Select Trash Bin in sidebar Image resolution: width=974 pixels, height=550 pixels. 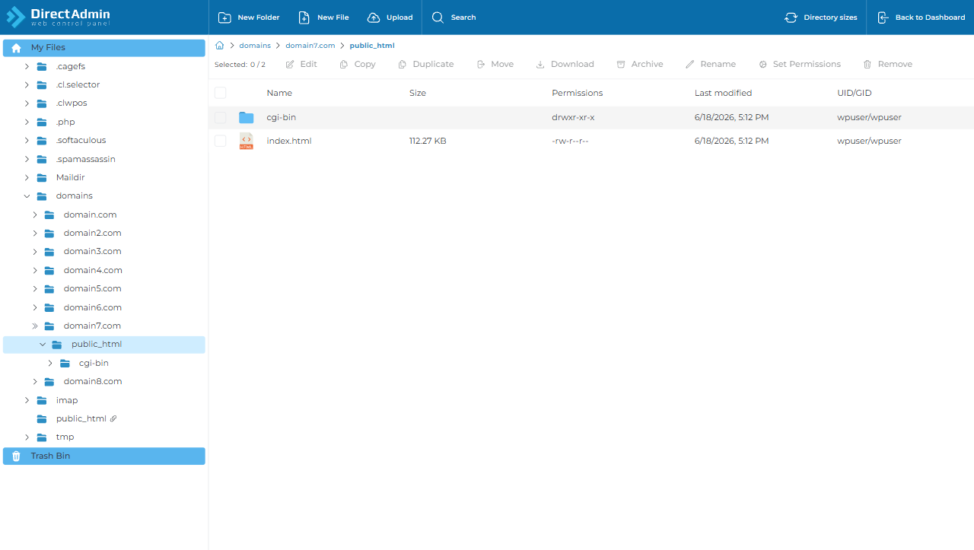[x=104, y=456]
